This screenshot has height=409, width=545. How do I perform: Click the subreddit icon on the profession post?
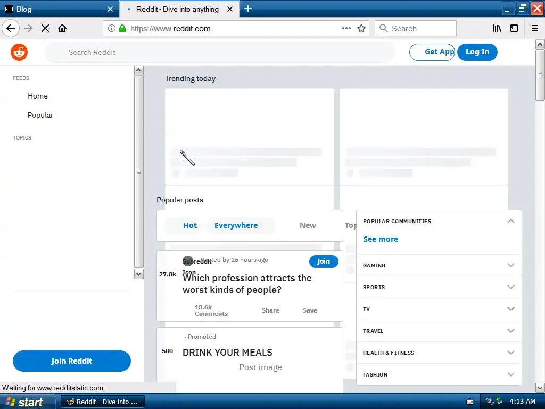click(x=188, y=261)
